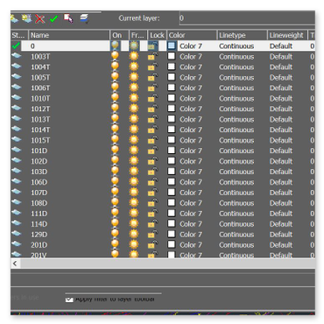324x324 pixels.
Task: Change the Default lineweight of layer 1014T
Action: pyautogui.click(x=281, y=130)
